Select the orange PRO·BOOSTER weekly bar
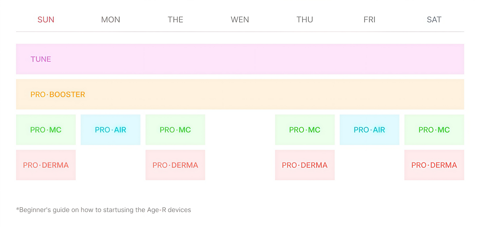Image resolution: width=477 pixels, height=227 pixels. [240, 94]
